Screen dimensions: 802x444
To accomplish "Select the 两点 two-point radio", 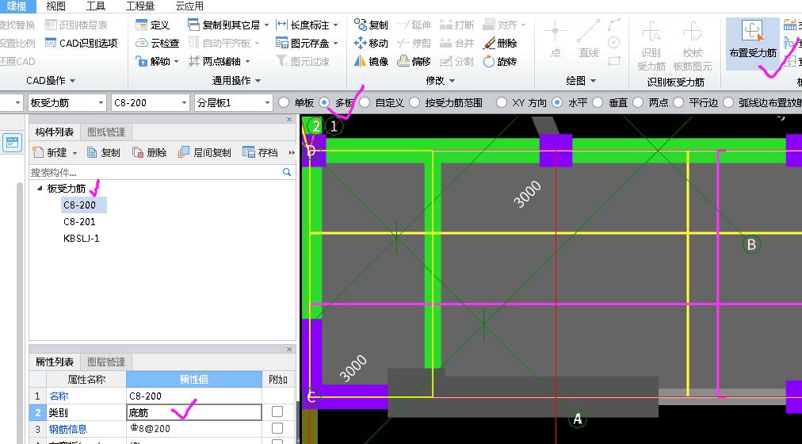I will [638, 102].
